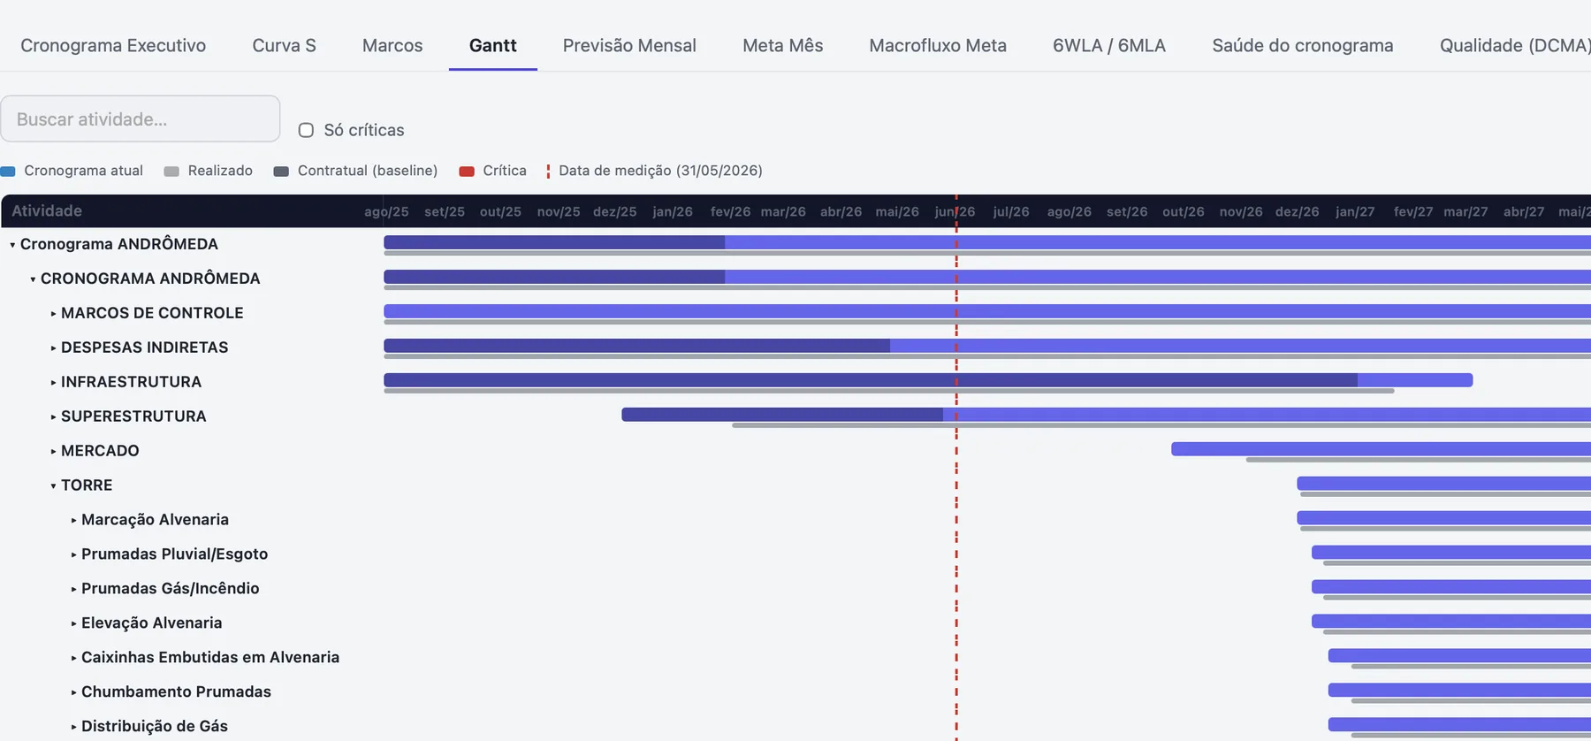Click the MARCOS DE CONTROLE Gantt bar

(987, 311)
